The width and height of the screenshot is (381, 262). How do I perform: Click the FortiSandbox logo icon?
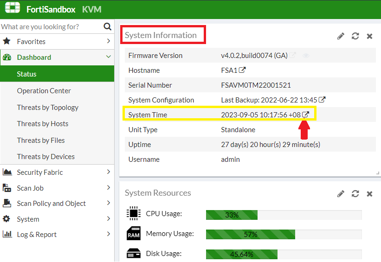tap(13, 9)
